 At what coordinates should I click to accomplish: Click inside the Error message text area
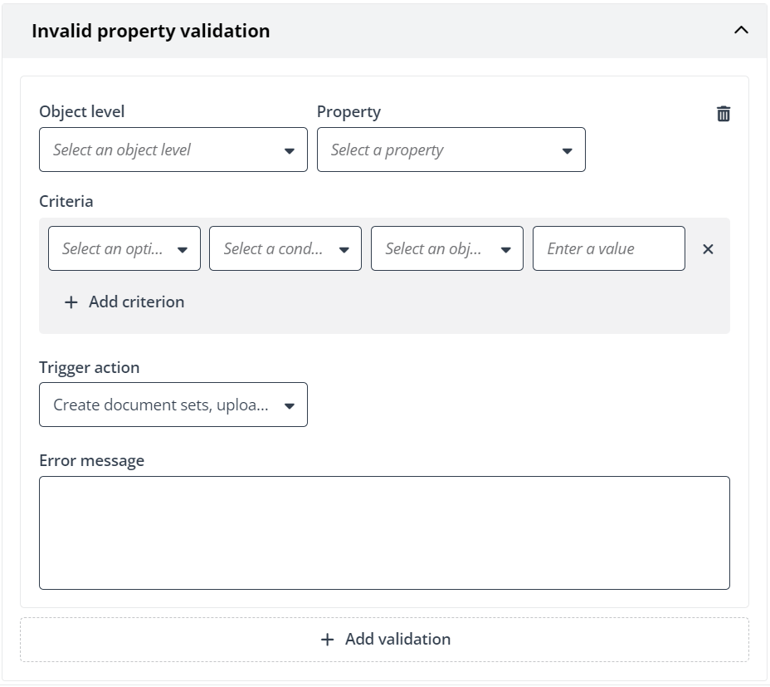point(384,532)
